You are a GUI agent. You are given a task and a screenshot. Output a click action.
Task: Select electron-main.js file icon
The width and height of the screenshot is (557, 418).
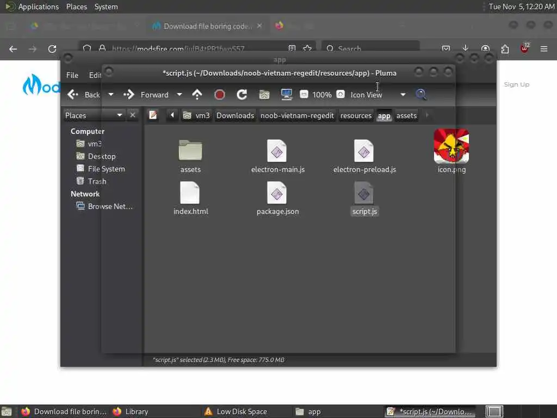click(277, 150)
